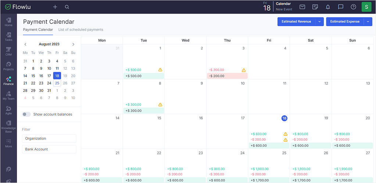Go to previous month in mini calendar
This screenshot has width=376, height=183.
tap(25, 44)
